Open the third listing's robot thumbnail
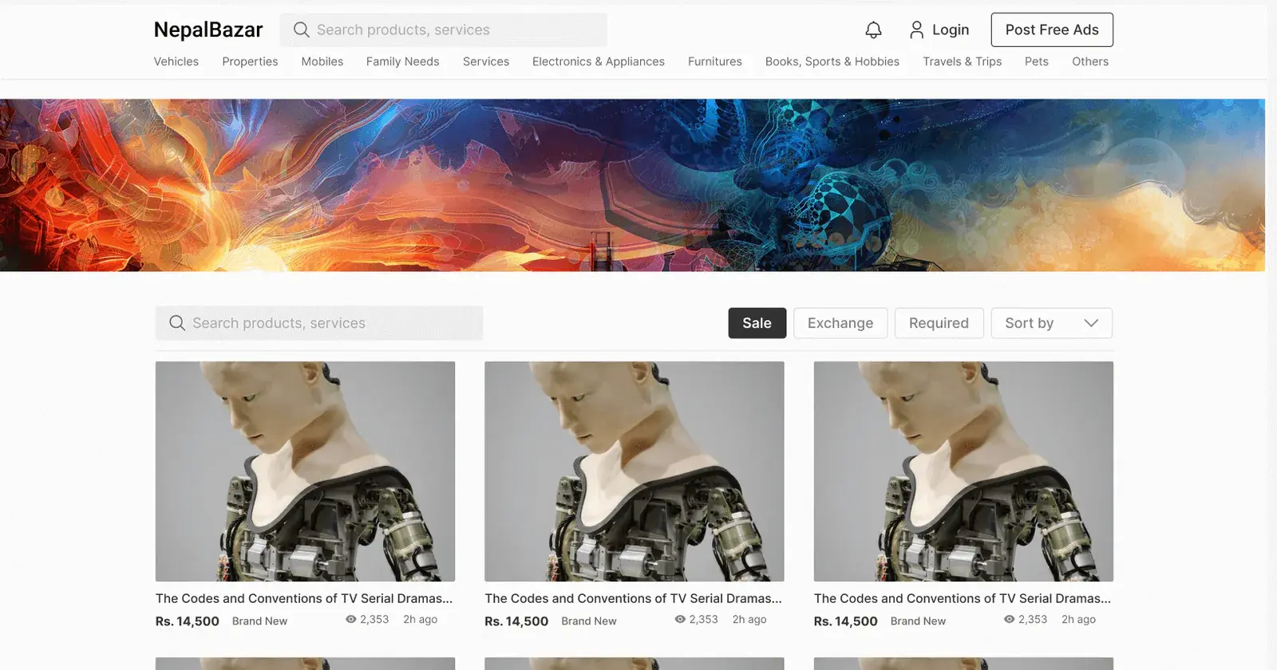This screenshot has height=670, width=1277. click(963, 471)
